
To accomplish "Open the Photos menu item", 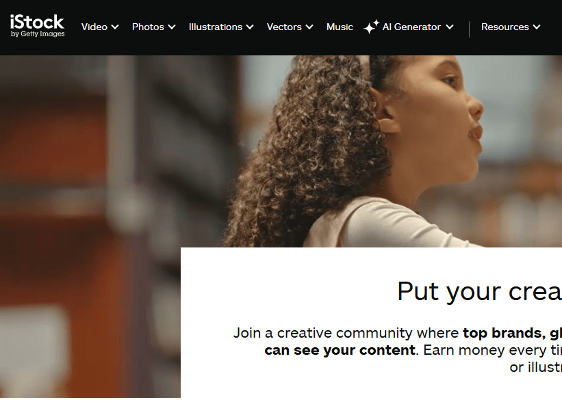I will coord(148,27).
